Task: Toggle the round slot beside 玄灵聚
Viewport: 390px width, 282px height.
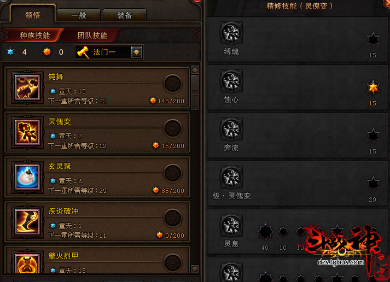Action: (x=173, y=173)
